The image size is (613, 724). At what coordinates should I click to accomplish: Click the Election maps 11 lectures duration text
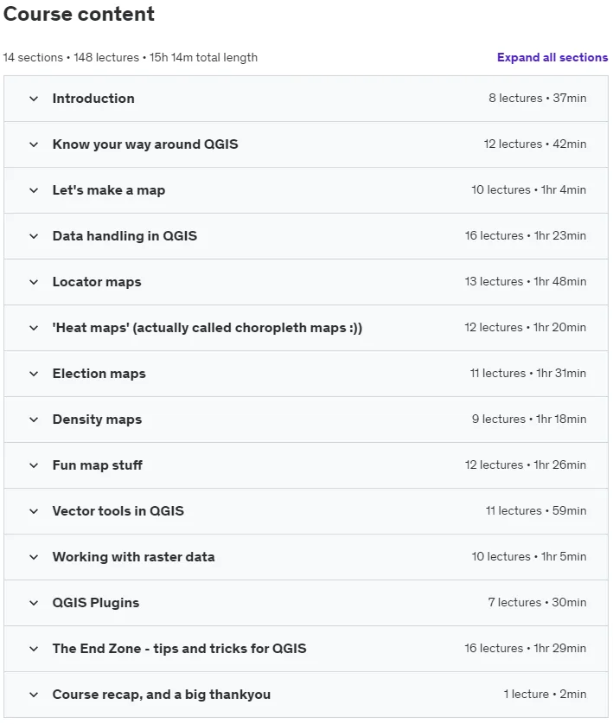[x=528, y=373]
